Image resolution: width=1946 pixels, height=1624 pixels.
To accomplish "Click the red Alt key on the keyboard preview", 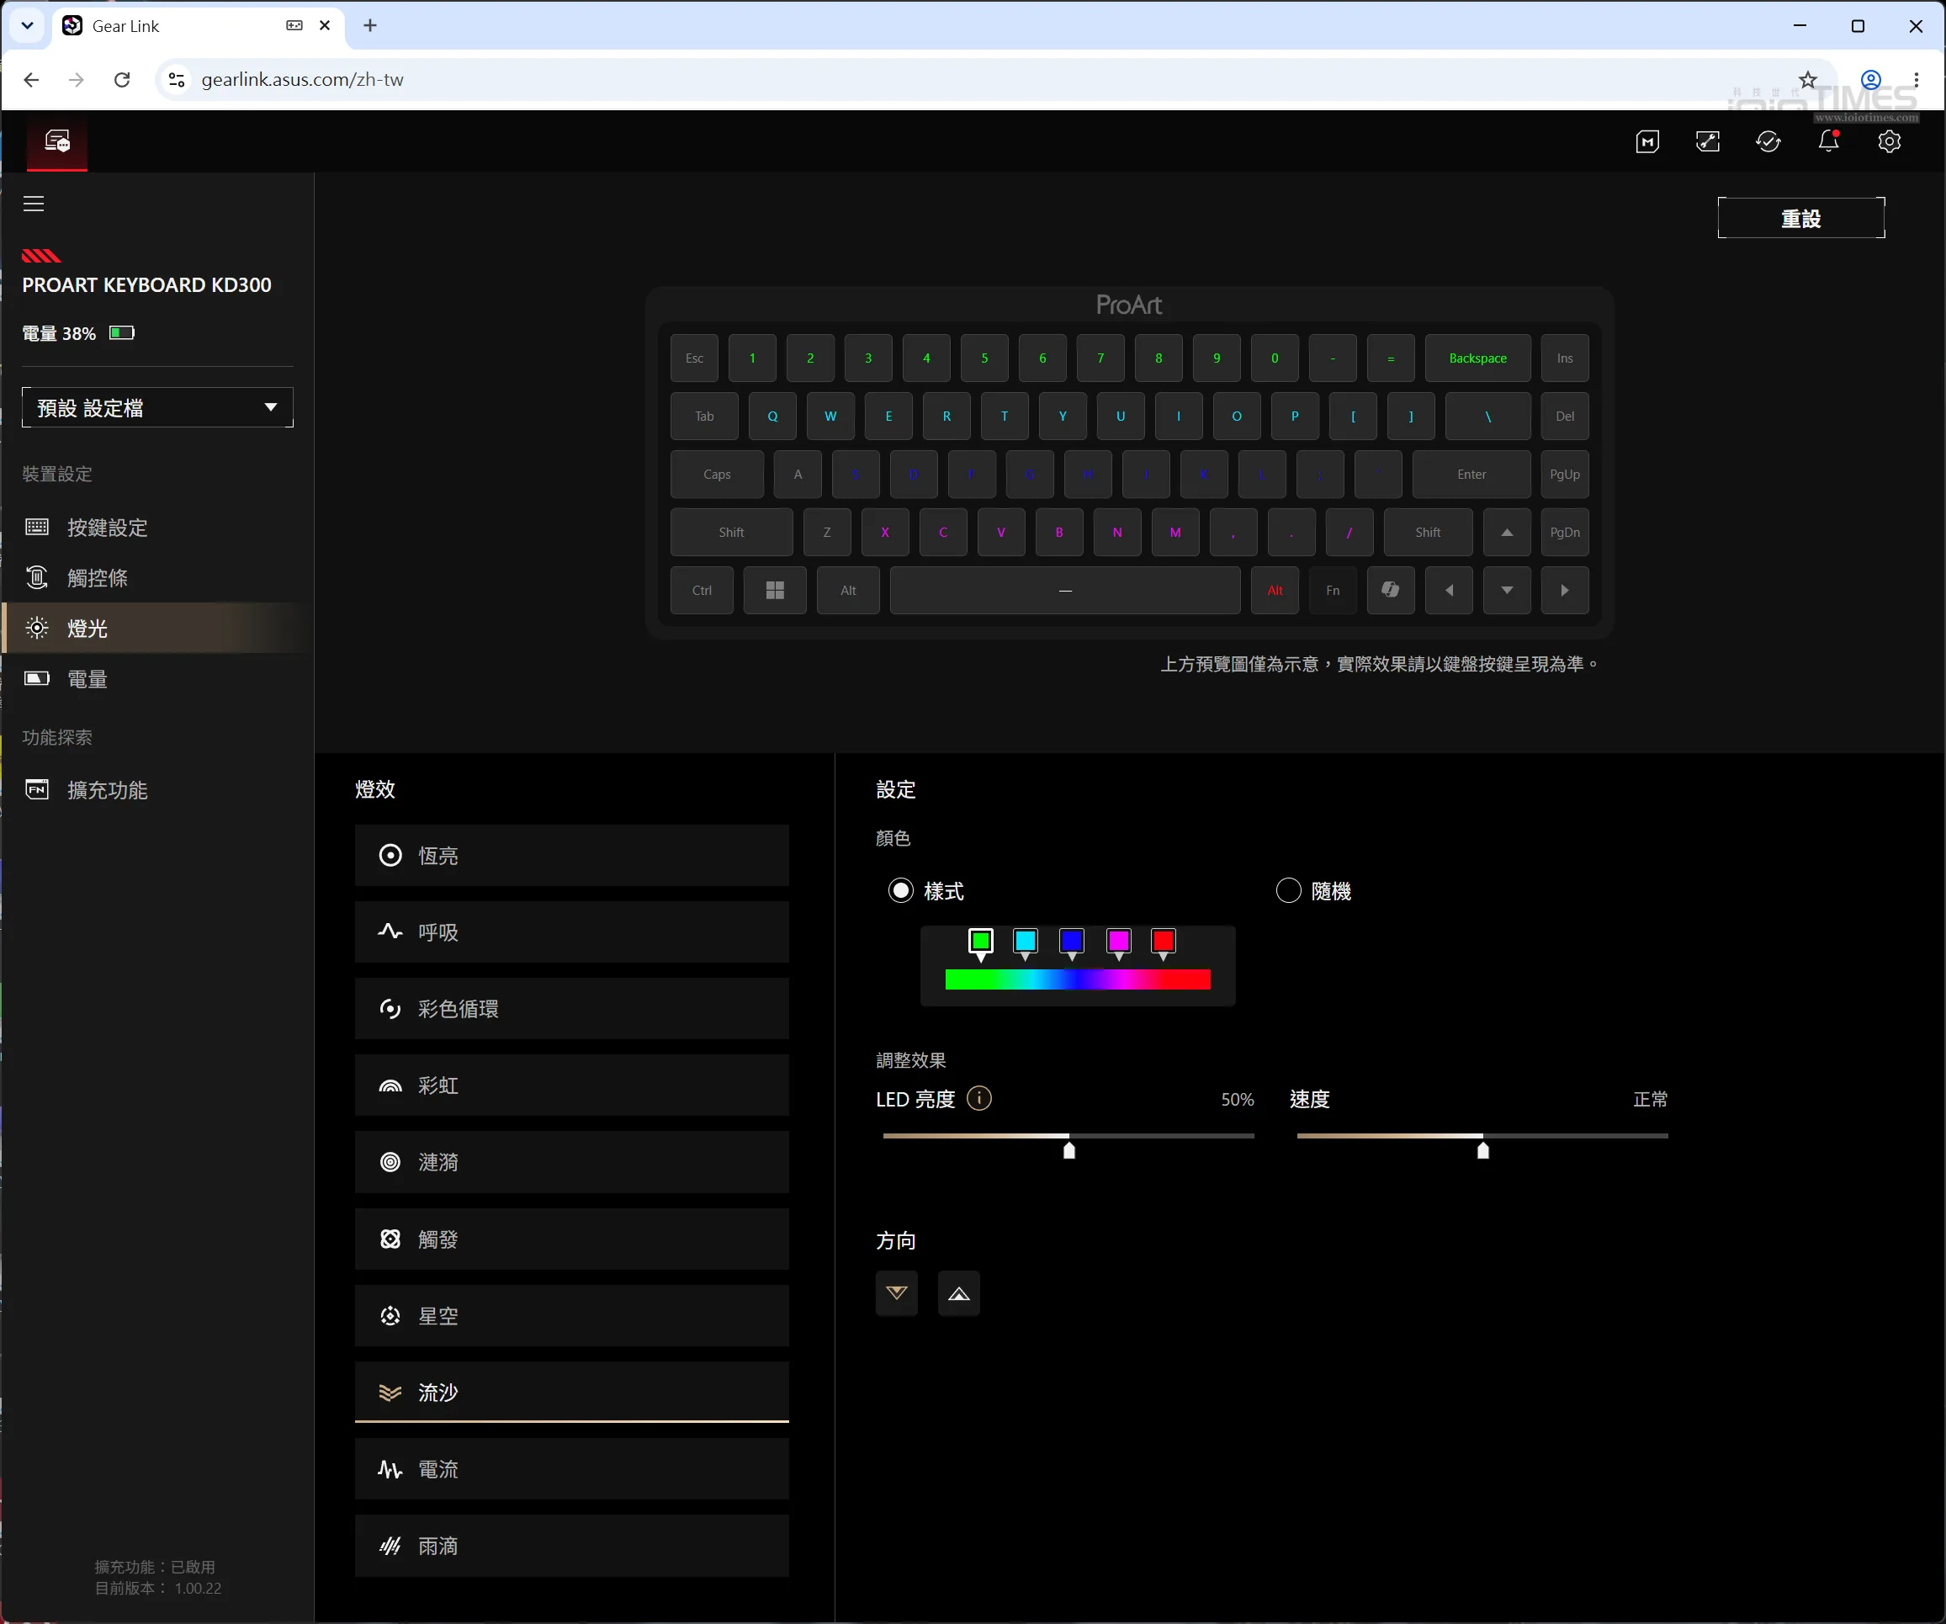I will [1274, 591].
